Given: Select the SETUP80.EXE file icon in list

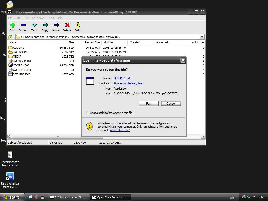Looking at the screenshot, I should tap(10, 74).
